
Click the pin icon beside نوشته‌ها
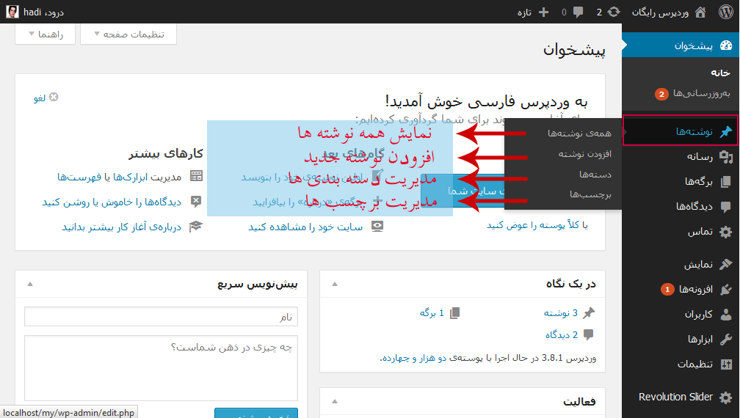pyautogui.click(x=726, y=131)
